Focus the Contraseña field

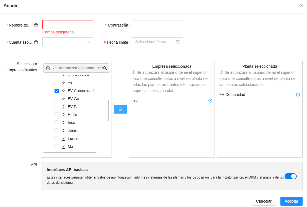tap(158, 25)
